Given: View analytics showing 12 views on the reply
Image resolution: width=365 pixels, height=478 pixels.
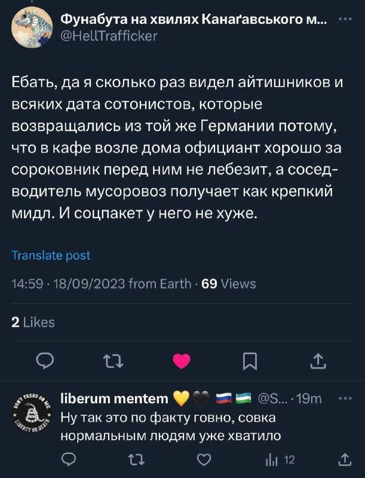Looking at the screenshot, I should [280, 459].
